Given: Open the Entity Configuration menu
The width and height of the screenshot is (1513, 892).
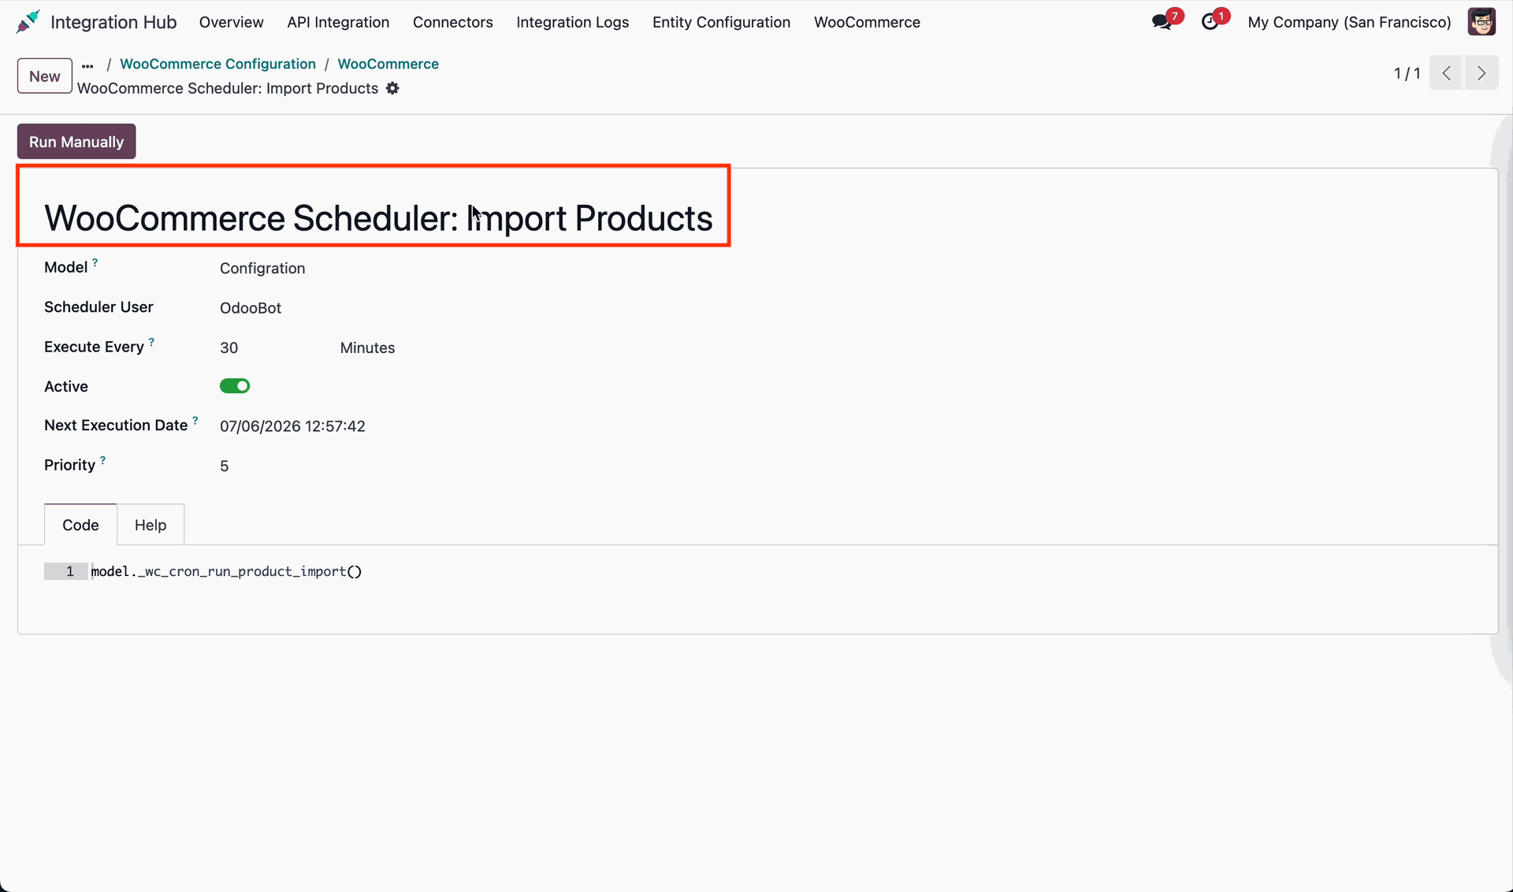Looking at the screenshot, I should coord(721,22).
